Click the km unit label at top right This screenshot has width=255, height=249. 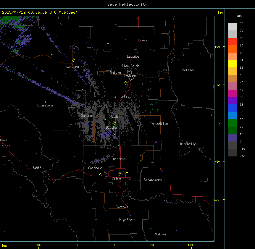point(220,12)
